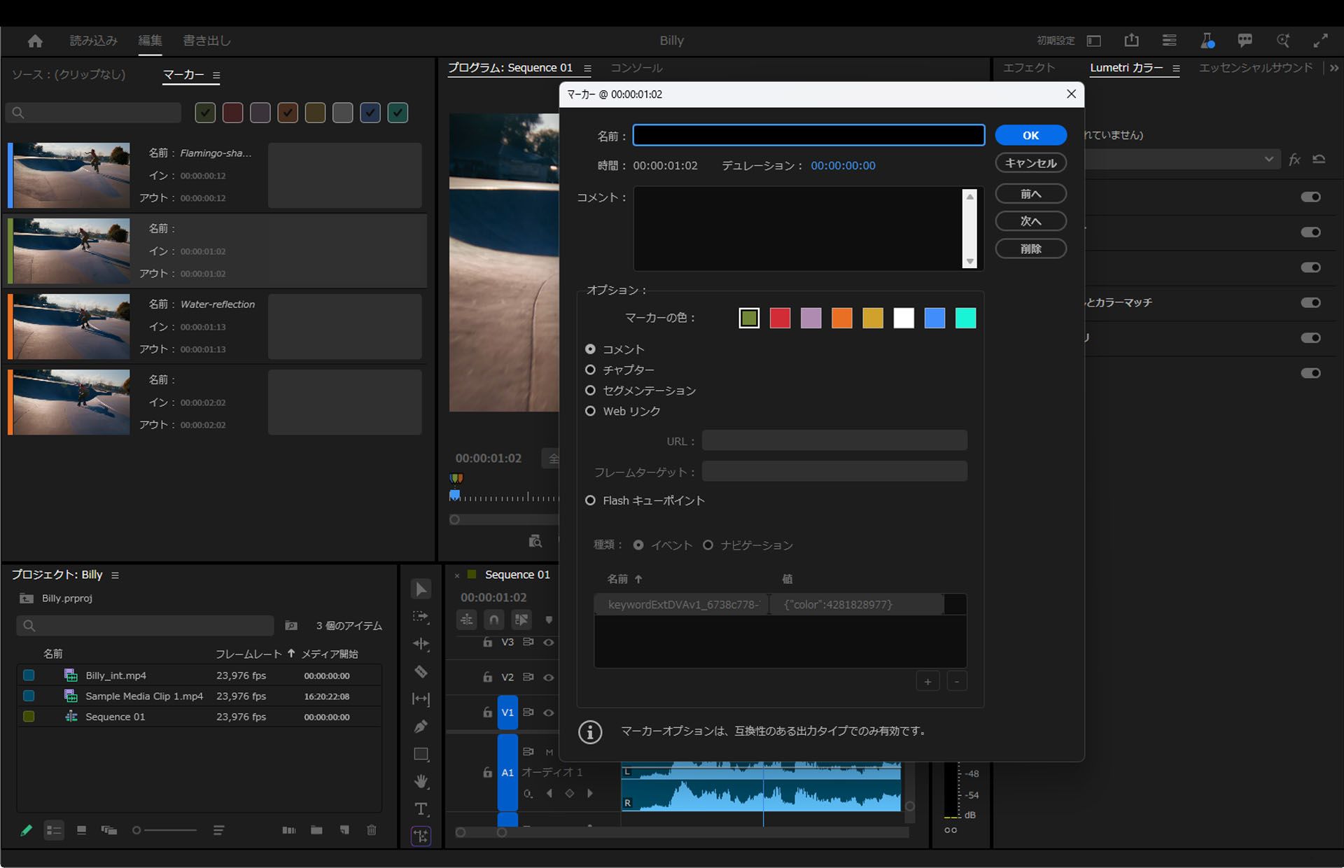The height and width of the screenshot is (868, 1344).
Task: Click the Home icon
Action: click(x=35, y=41)
